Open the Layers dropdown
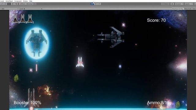 coord(189,4)
